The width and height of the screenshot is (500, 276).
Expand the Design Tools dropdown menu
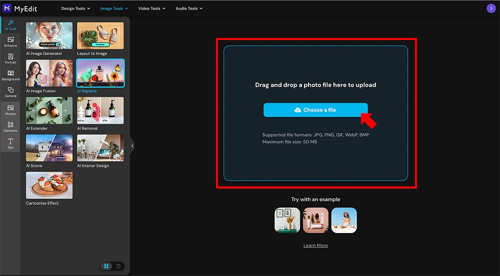tap(75, 8)
